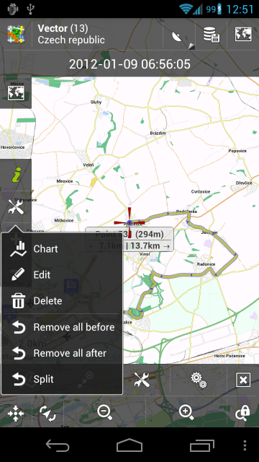Viewport: 259px width, 462px height.
Task: Open the Android overflow menu dots
Action: click(245, 446)
